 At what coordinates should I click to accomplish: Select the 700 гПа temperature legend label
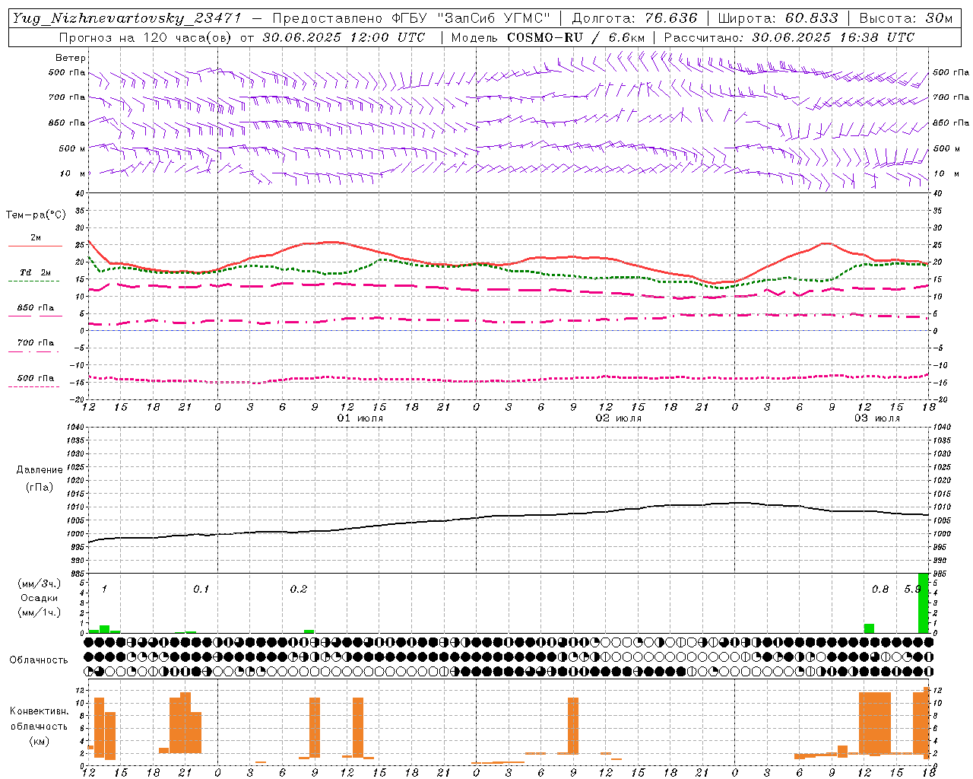(x=36, y=343)
